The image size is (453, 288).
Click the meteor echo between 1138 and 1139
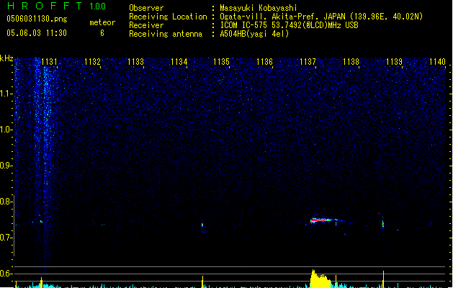[383, 223]
